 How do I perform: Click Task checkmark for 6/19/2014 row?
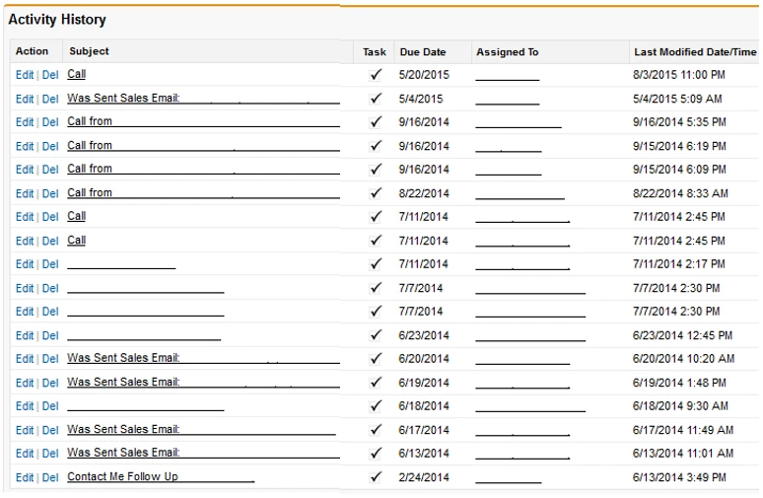click(376, 383)
